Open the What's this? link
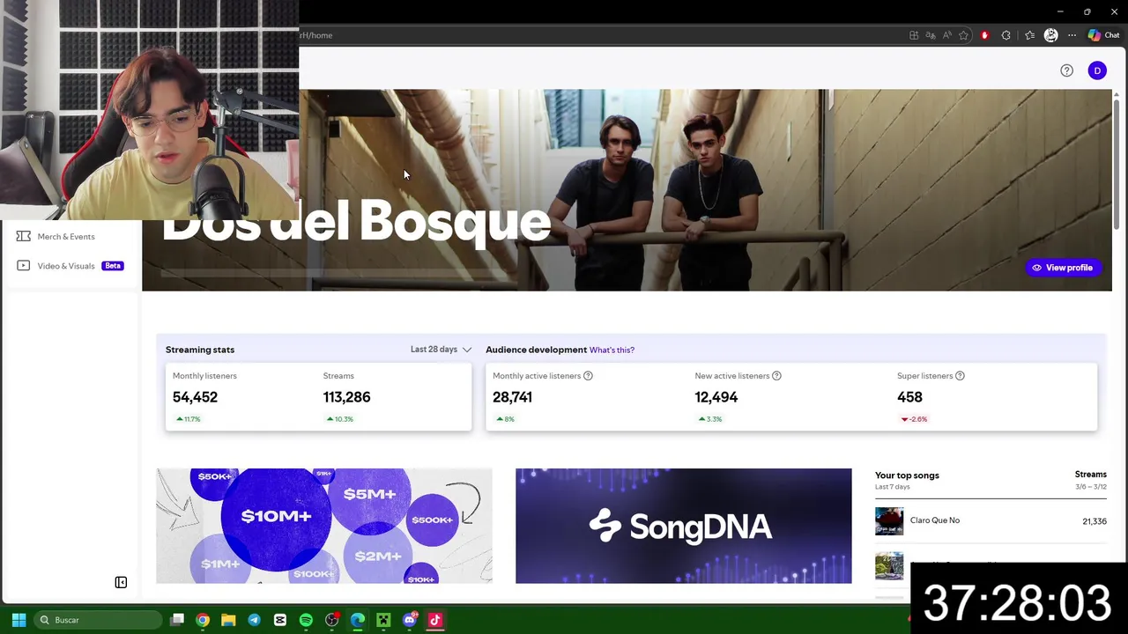 [612, 350]
